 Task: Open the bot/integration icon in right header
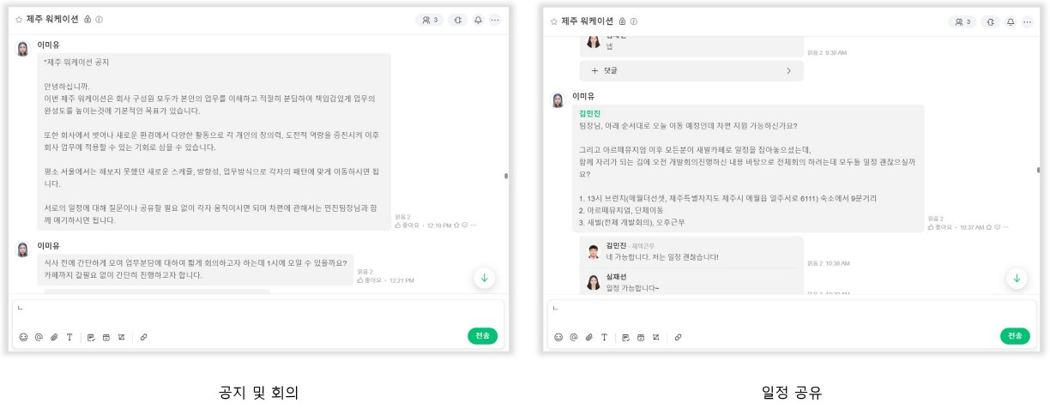pyautogui.click(x=991, y=21)
